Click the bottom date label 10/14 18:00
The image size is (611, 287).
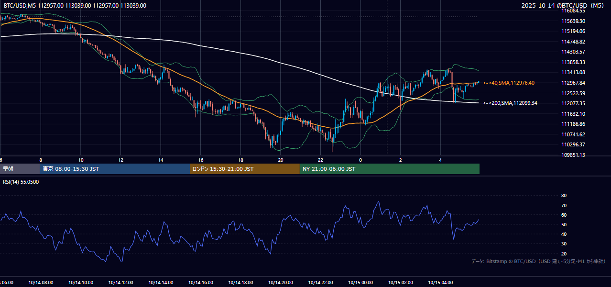point(240,283)
